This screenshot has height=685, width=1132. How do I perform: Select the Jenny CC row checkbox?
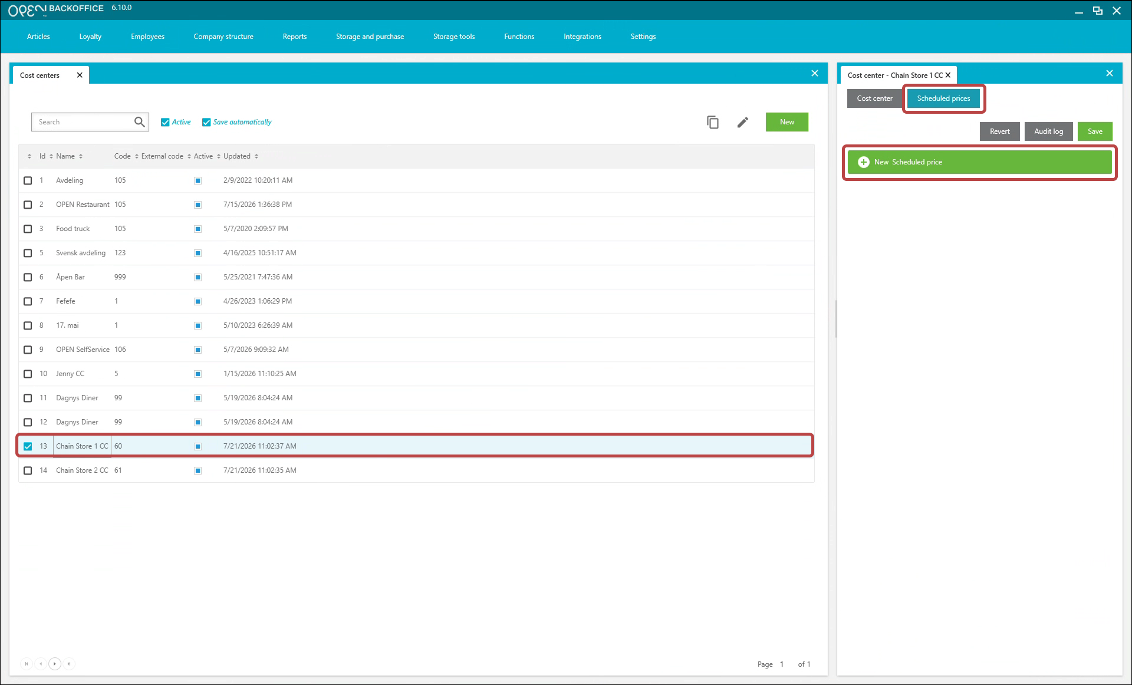(x=28, y=374)
